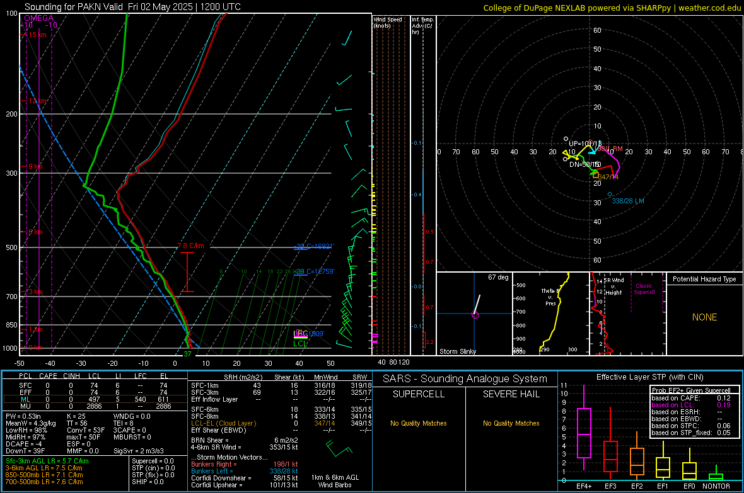Viewport: 744px width, 493px height.
Task: Select the 'DN=58/15' hodograph label
Action: 584,164
